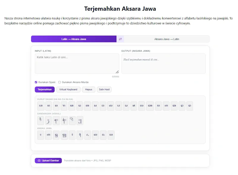Add the pangkon sandangan mark
The height and width of the screenshot is (175, 238).
(x=80, y=121)
